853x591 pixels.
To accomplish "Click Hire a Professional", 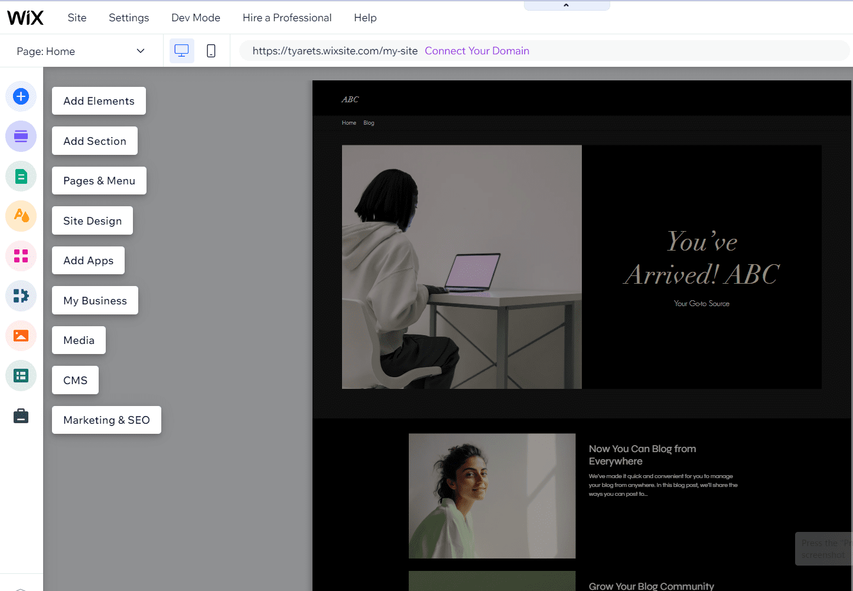I will (287, 18).
